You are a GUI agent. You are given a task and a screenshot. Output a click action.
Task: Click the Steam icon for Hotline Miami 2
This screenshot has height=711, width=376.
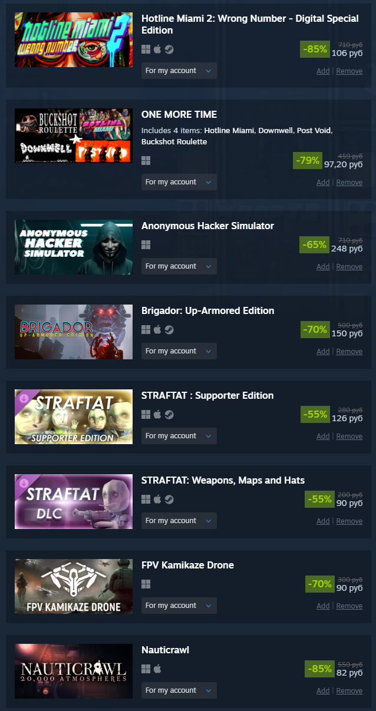pyautogui.click(x=169, y=49)
